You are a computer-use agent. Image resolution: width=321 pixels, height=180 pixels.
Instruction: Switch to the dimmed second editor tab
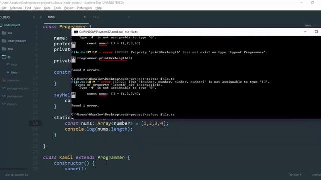click(x=96, y=17)
